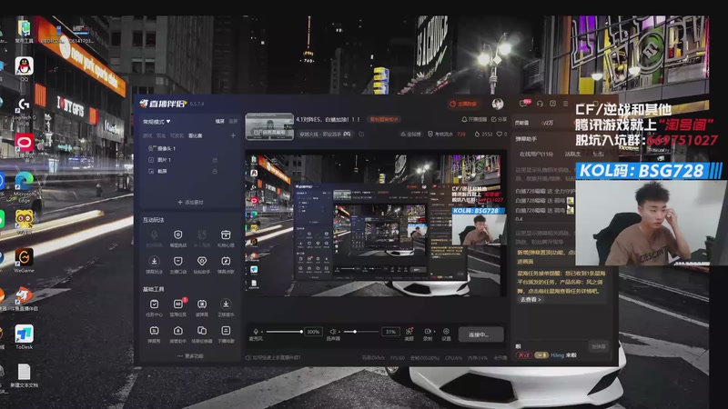Viewport: 728px width, 409px height.
Task: Click the 发弹幕 send button
Action: (598, 347)
